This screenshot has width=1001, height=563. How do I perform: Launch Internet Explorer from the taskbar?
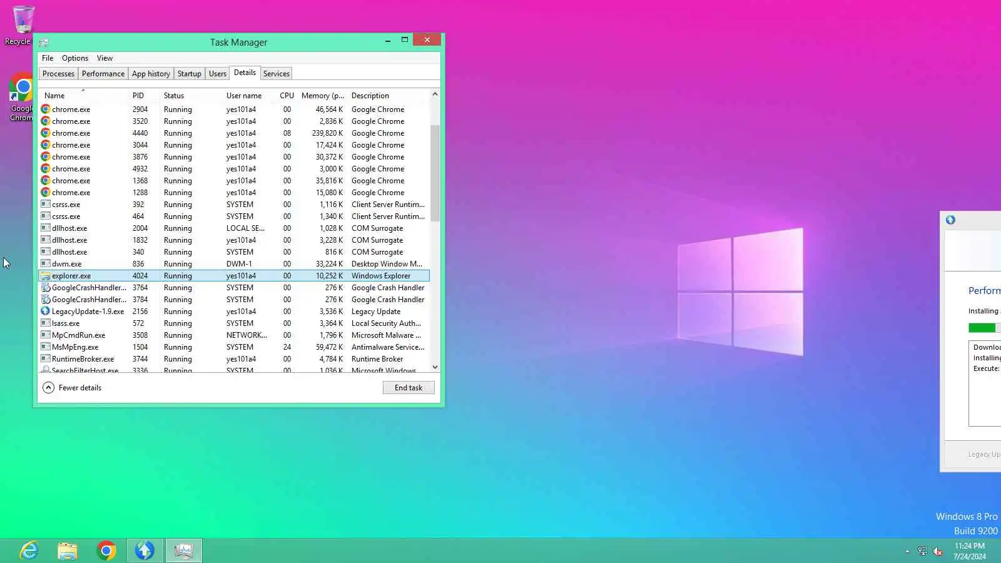[x=29, y=550]
